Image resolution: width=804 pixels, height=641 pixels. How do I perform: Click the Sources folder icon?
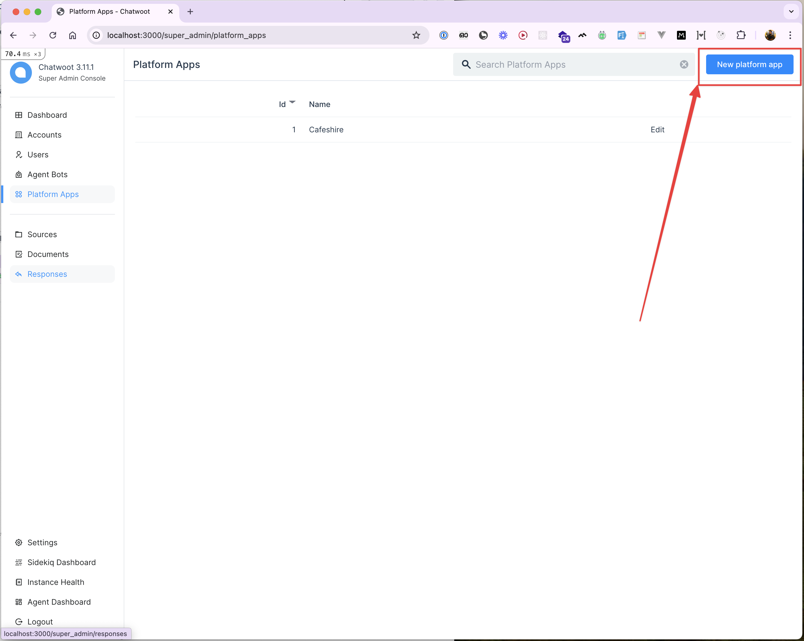[x=19, y=234]
